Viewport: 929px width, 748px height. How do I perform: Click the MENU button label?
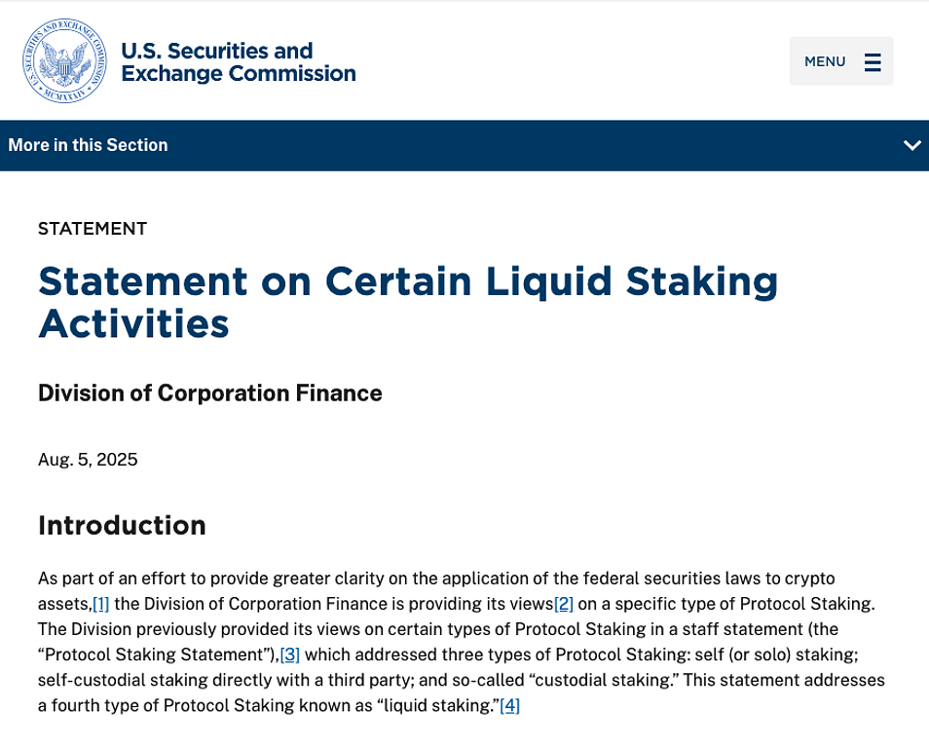click(825, 62)
